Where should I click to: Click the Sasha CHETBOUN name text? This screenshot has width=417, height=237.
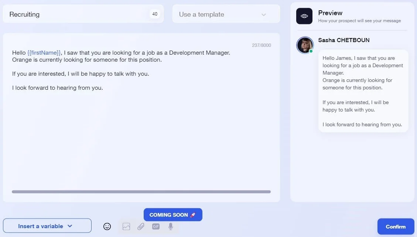click(x=343, y=40)
